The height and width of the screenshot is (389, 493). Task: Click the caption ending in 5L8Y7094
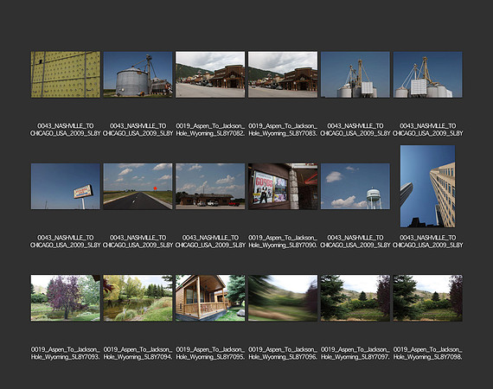[x=138, y=354]
